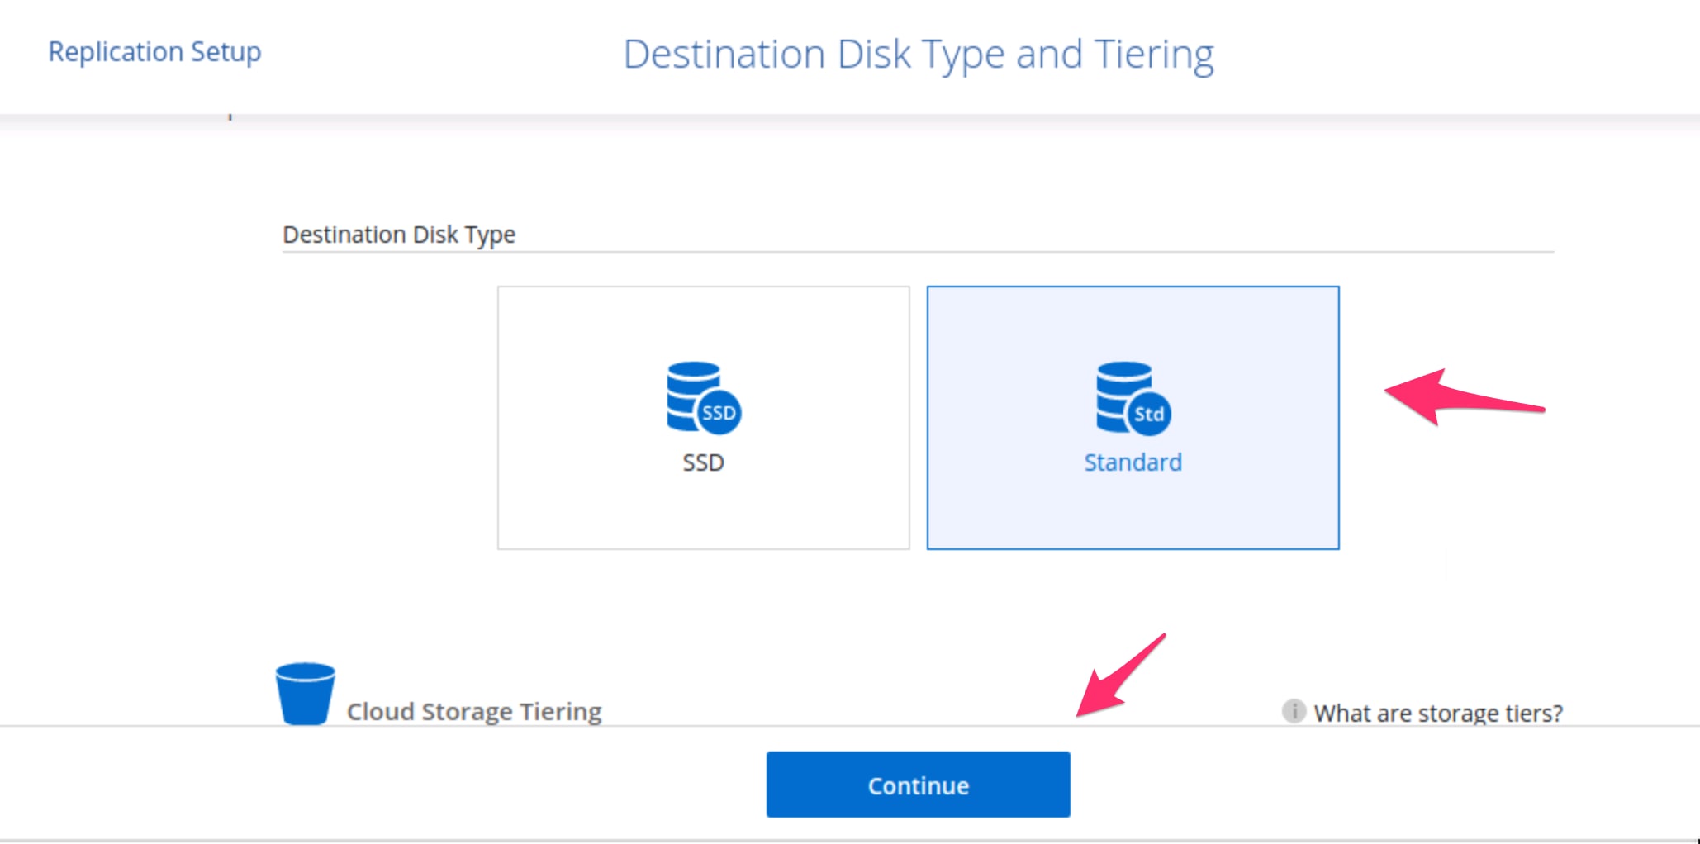Image resolution: width=1700 pixels, height=844 pixels.
Task: Click the blue Standard text label
Action: pyautogui.click(x=1133, y=462)
